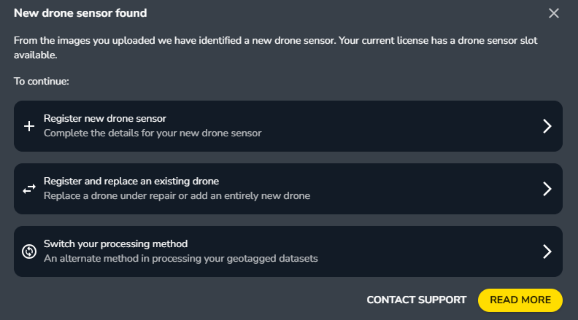Click the circular refresh icon for processing method
578x320 pixels.
pyautogui.click(x=29, y=251)
